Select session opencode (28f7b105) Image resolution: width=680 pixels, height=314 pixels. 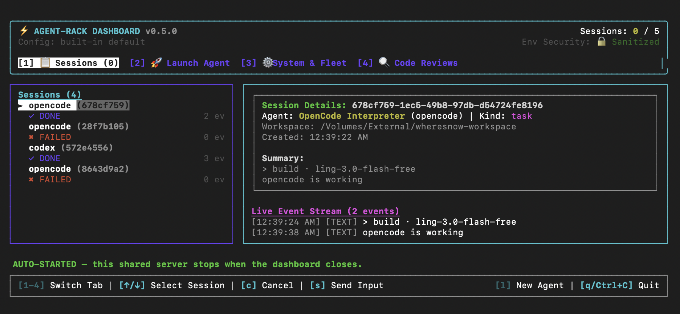(79, 126)
